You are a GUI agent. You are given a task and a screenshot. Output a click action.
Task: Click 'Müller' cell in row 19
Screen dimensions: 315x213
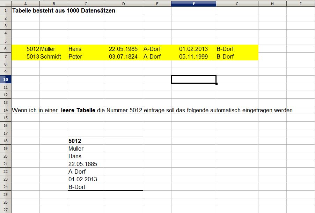(x=86, y=149)
